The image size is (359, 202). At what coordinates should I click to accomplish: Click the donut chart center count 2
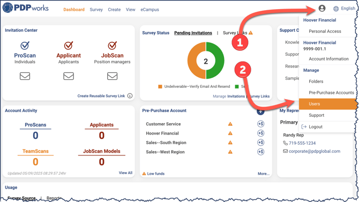point(206,61)
